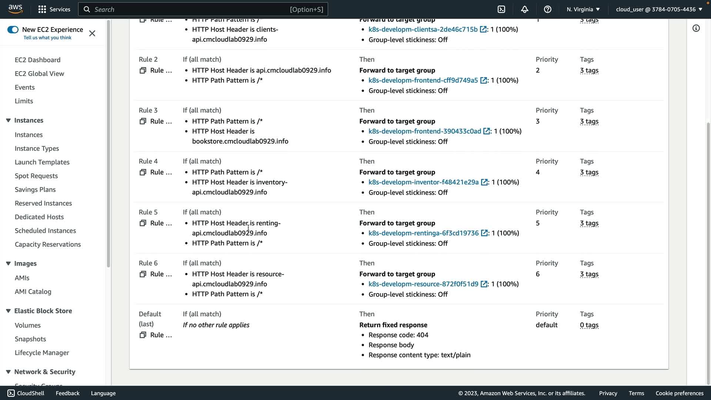Image resolution: width=711 pixels, height=400 pixels.
Task: Click the info panel icon at right
Action: (x=696, y=29)
